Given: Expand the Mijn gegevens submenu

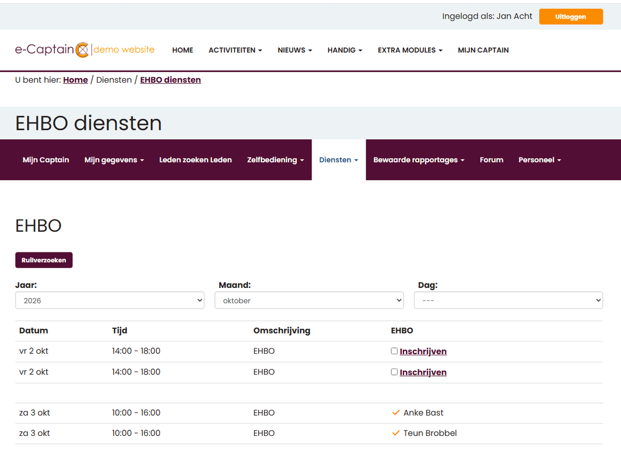Looking at the screenshot, I should 114,160.
